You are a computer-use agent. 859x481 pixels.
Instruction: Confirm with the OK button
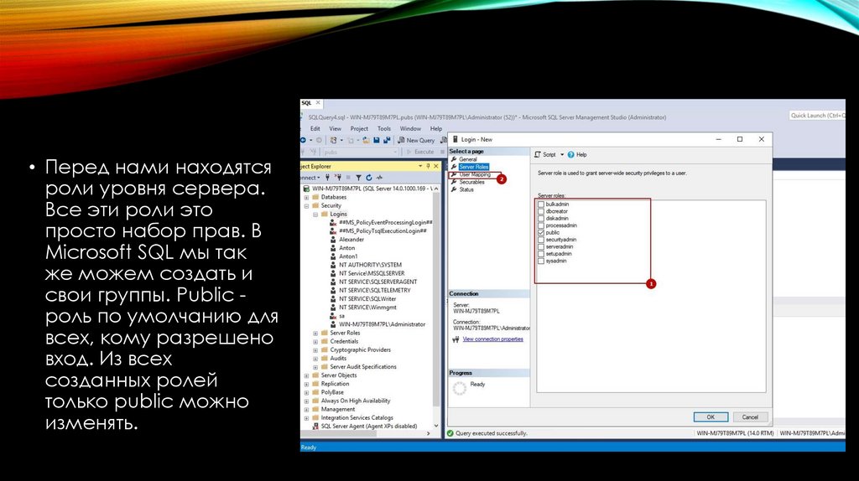tap(711, 417)
